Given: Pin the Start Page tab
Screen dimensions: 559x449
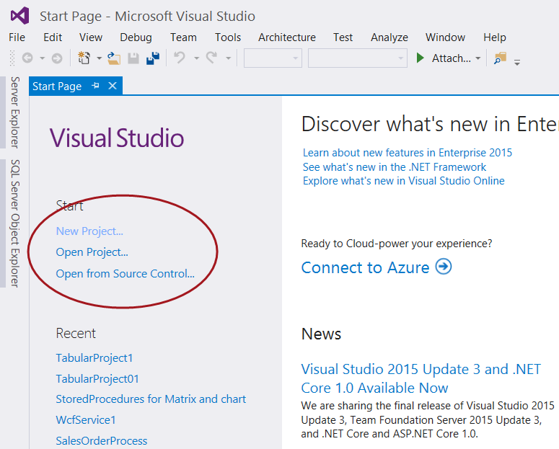Looking at the screenshot, I should click(95, 86).
